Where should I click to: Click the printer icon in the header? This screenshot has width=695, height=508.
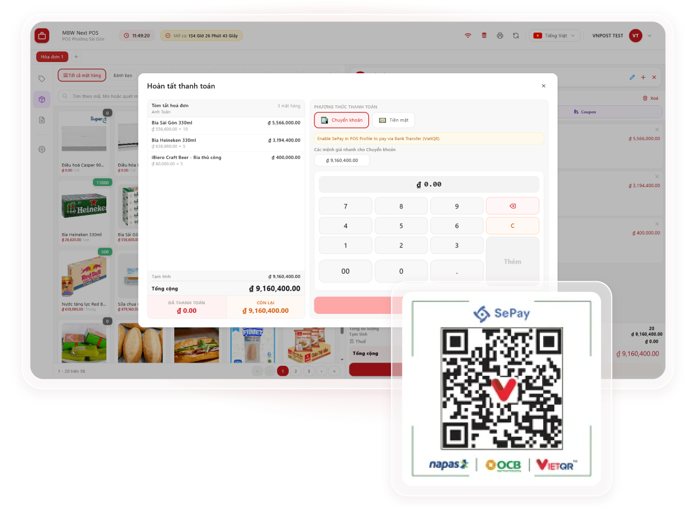tap(500, 36)
